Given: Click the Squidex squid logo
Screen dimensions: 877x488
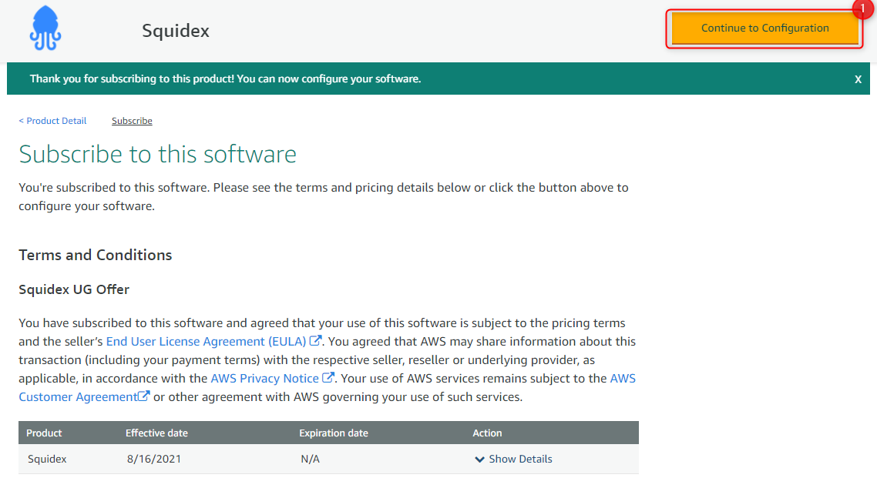Looking at the screenshot, I should click(x=45, y=28).
